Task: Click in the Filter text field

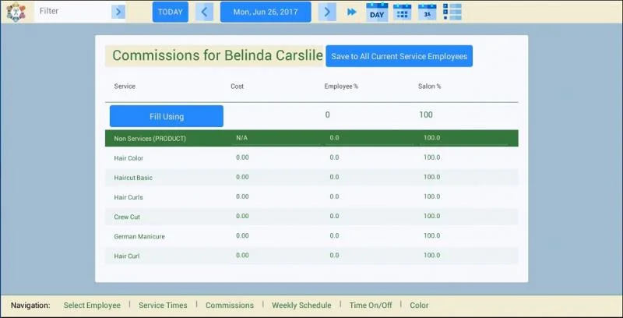Action: tap(73, 12)
